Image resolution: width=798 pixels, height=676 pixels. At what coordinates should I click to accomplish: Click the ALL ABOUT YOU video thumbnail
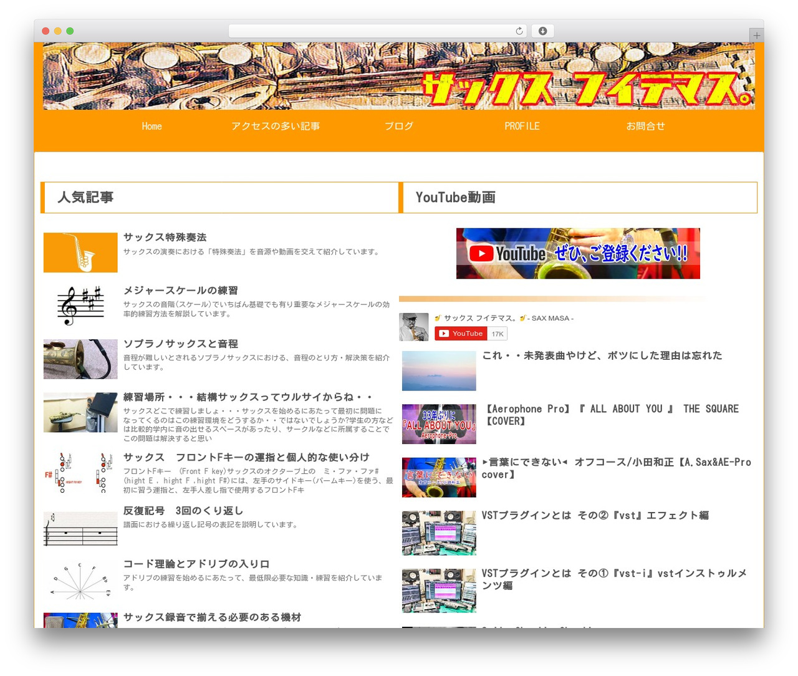pyautogui.click(x=439, y=424)
